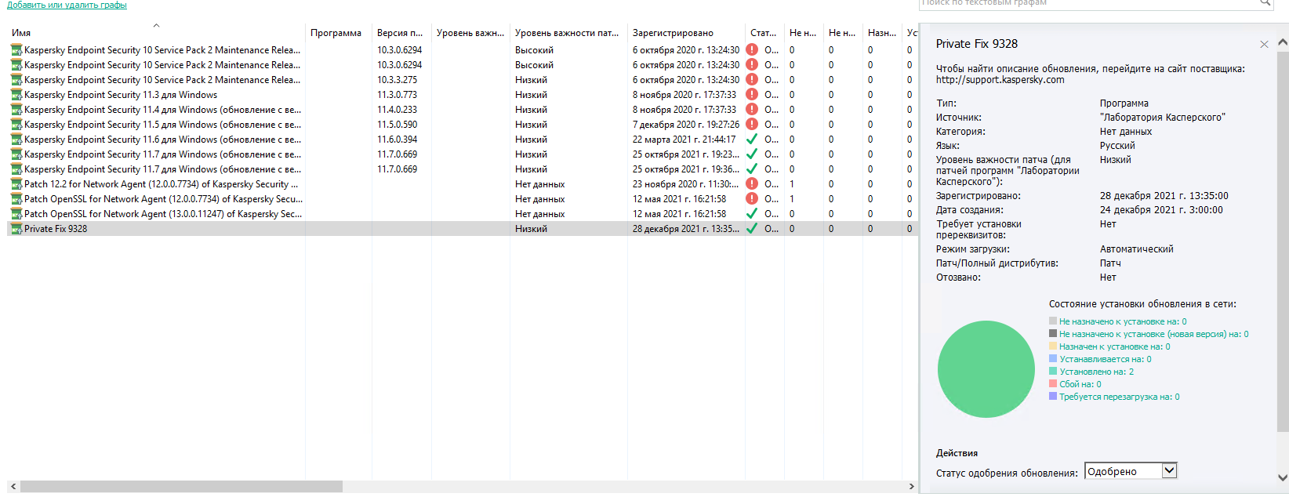Click the green installation status pie chart
The height and width of the screenshot is (497, 1289).
coord(986,369)
